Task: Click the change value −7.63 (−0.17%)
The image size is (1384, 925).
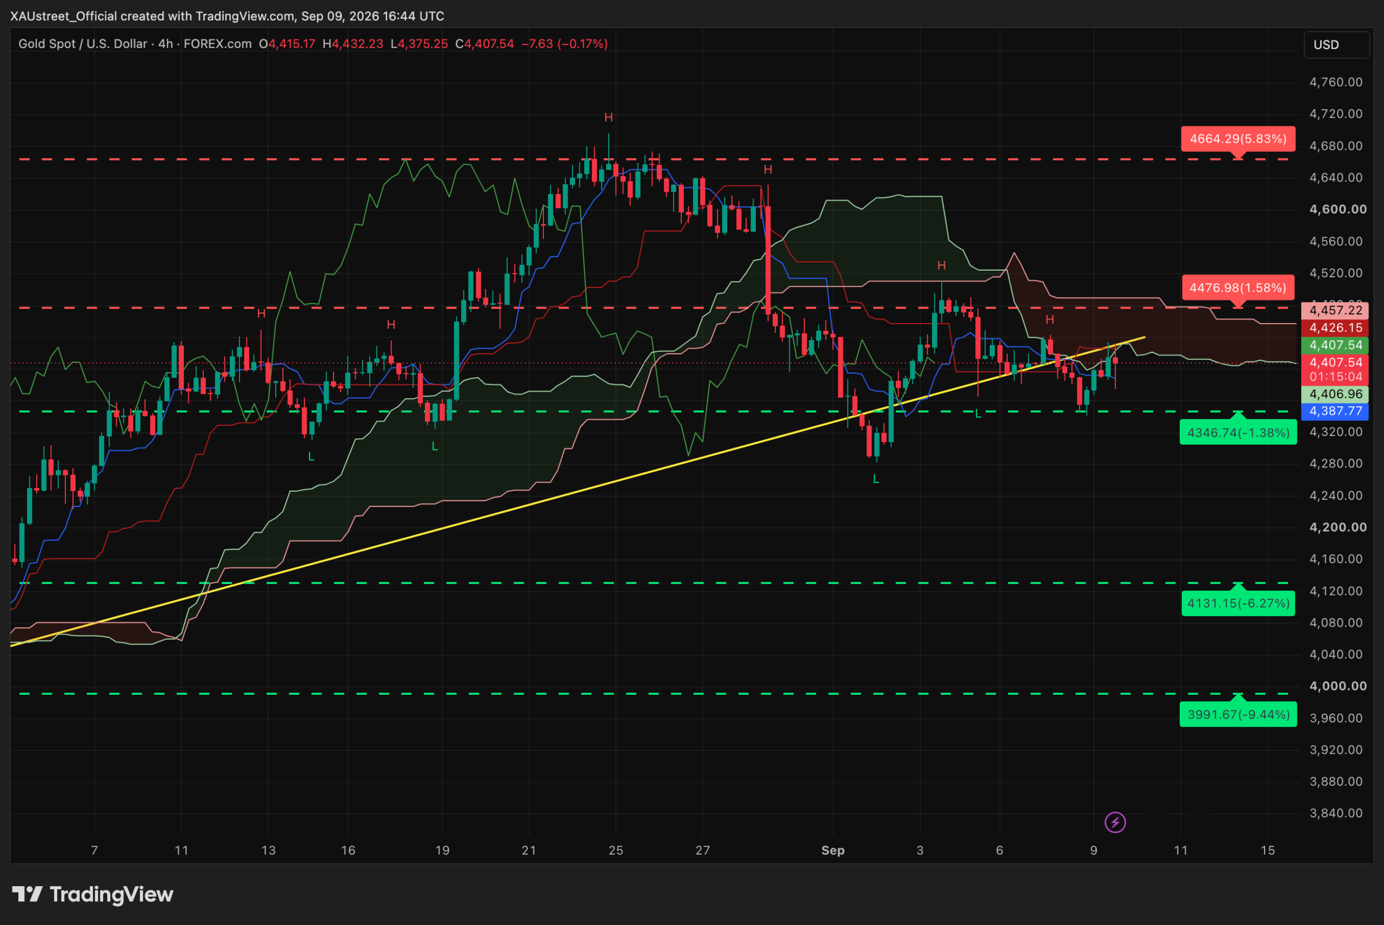Action: [x=565, y=44]
